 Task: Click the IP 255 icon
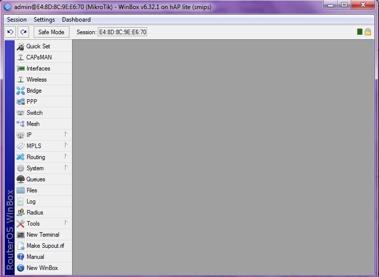tap(21, 135)
